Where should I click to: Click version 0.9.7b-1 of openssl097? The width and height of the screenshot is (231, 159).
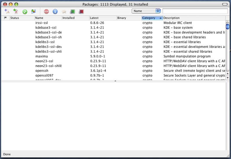(97, 75)
